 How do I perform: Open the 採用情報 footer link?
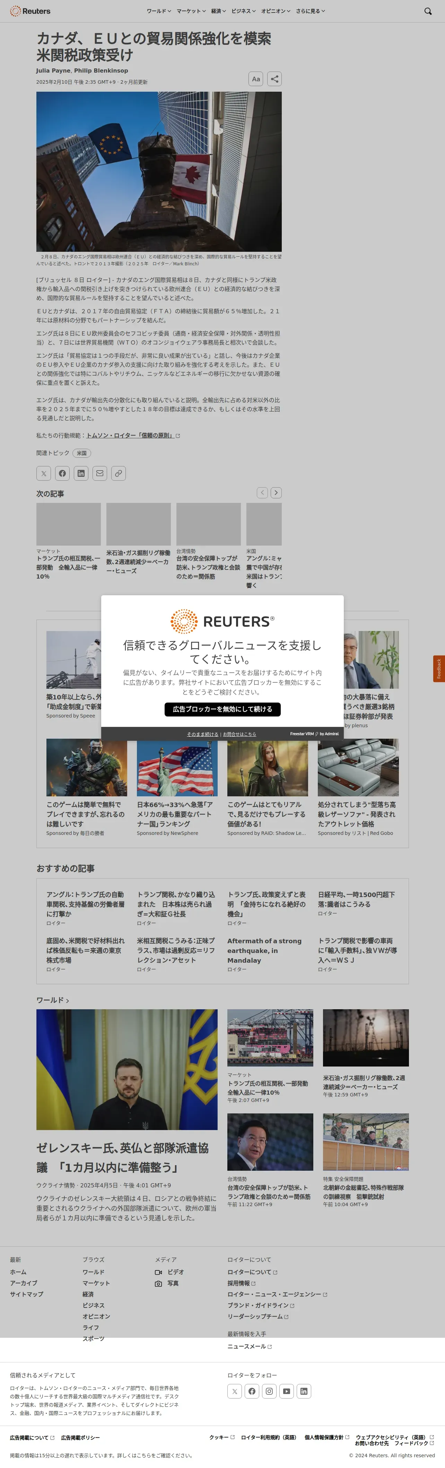pyautogui.click(x=241, y=1283)
